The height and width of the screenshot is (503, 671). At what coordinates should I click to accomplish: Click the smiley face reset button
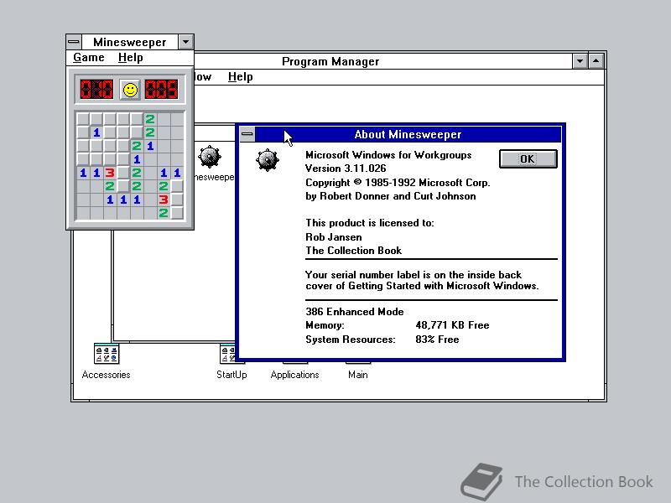coord(130,90)
